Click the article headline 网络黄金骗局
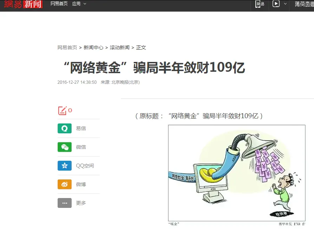Image resolution: width=314 pixels, height=229 pixels. click(x=154, y=68)
